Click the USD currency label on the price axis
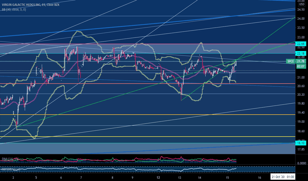 pyautogui.click(x=302, y=4)
